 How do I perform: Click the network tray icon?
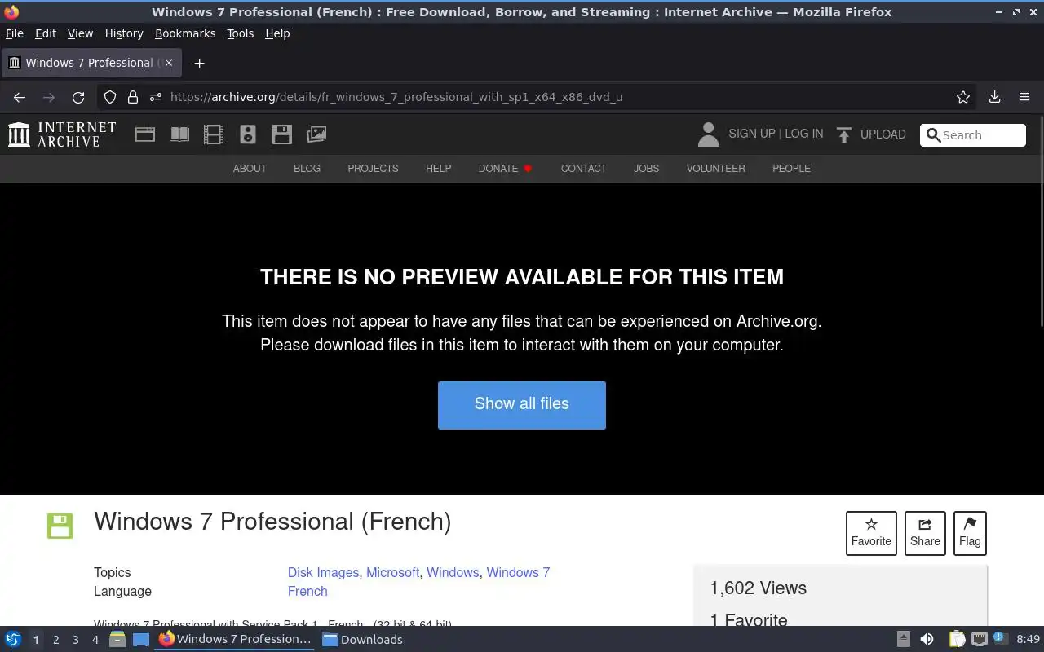tap(979, 639)
